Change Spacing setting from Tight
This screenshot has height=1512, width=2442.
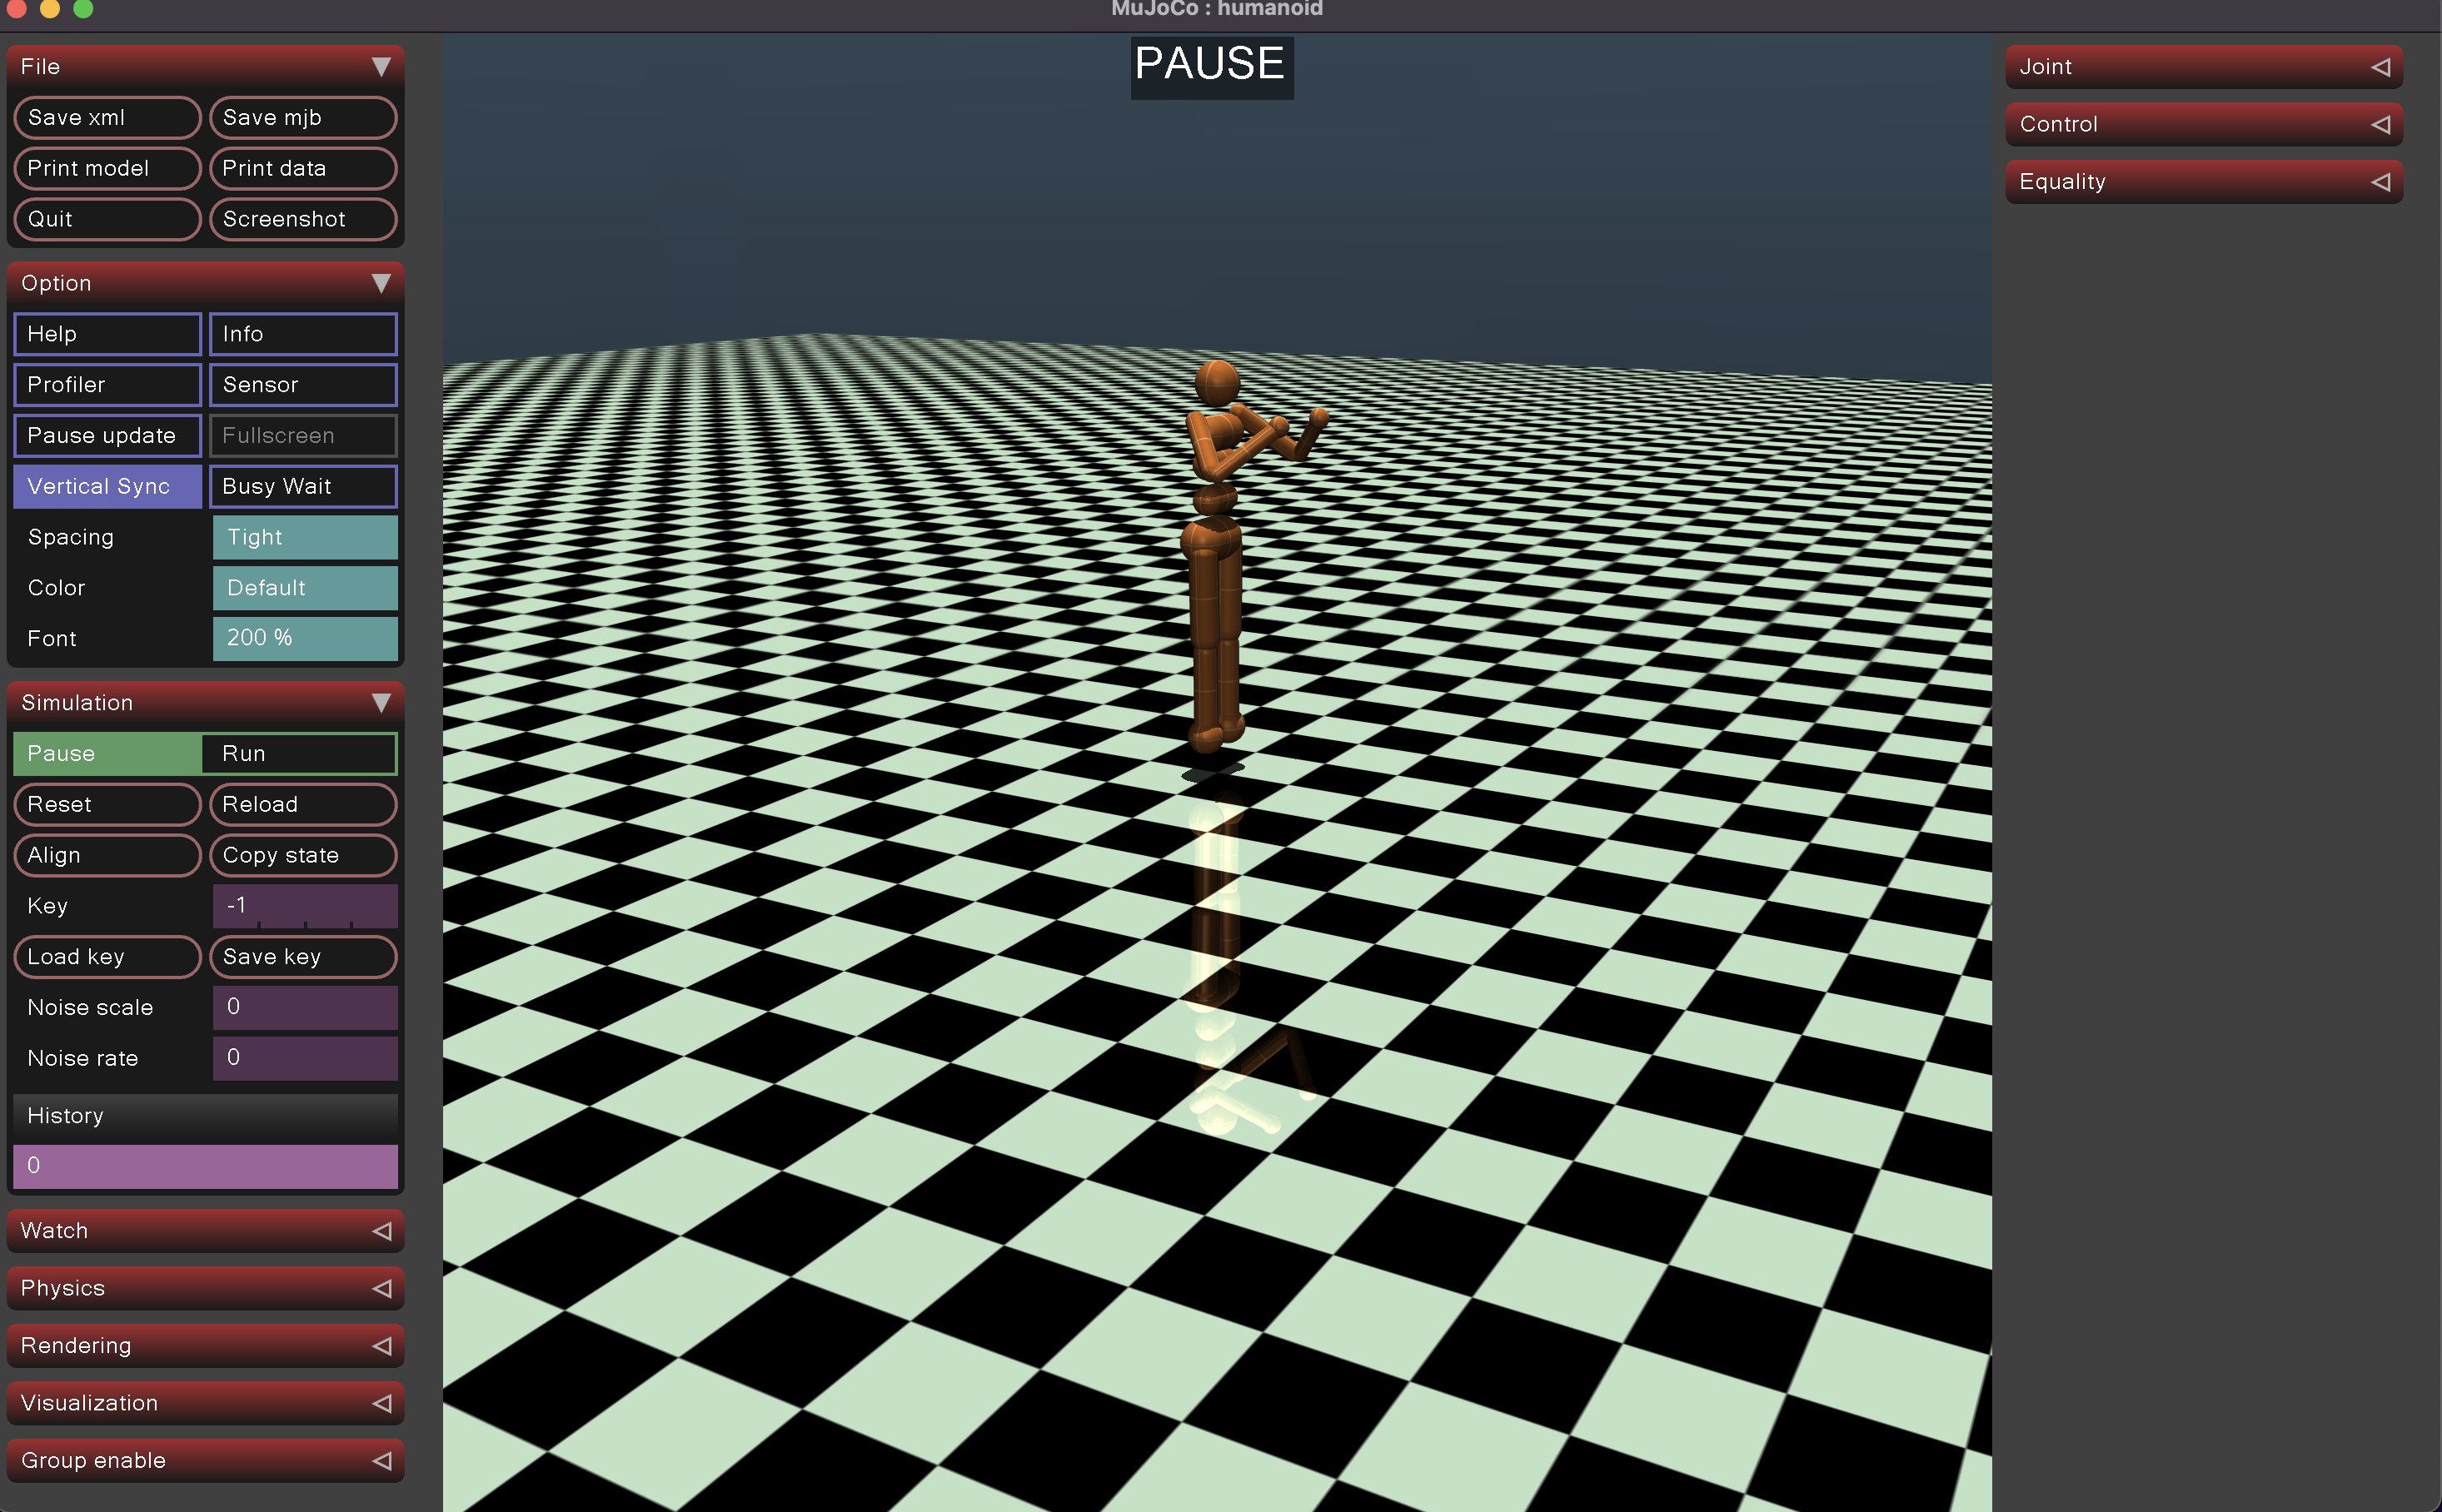coord(304,537)
